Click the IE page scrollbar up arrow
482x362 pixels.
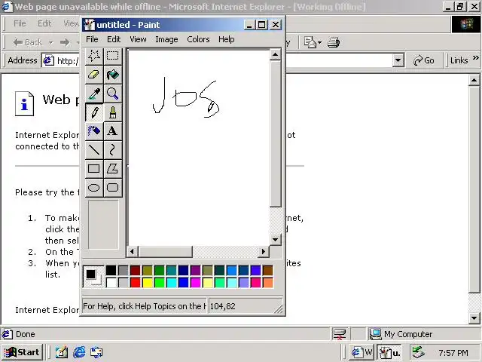pos(474,81)
